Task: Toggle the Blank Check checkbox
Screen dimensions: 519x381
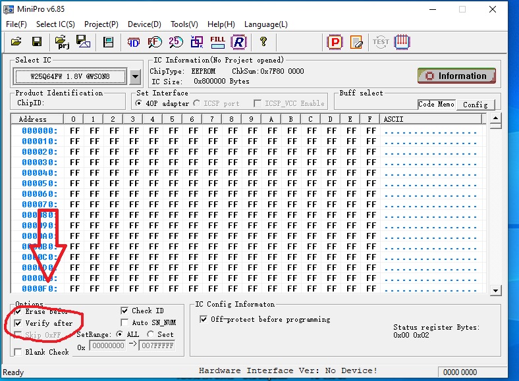Action: [18, 352]
